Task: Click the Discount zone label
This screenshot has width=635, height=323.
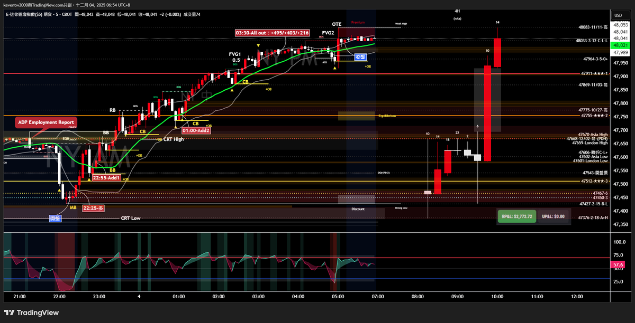Action: (x=358, y=209)
